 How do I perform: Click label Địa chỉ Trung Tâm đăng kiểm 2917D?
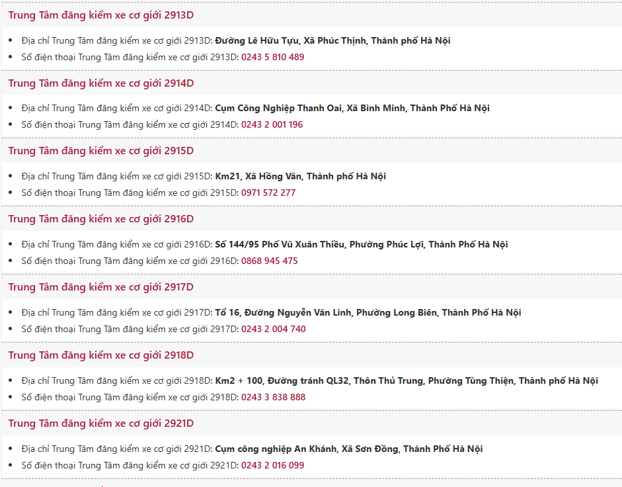point(118,312)
